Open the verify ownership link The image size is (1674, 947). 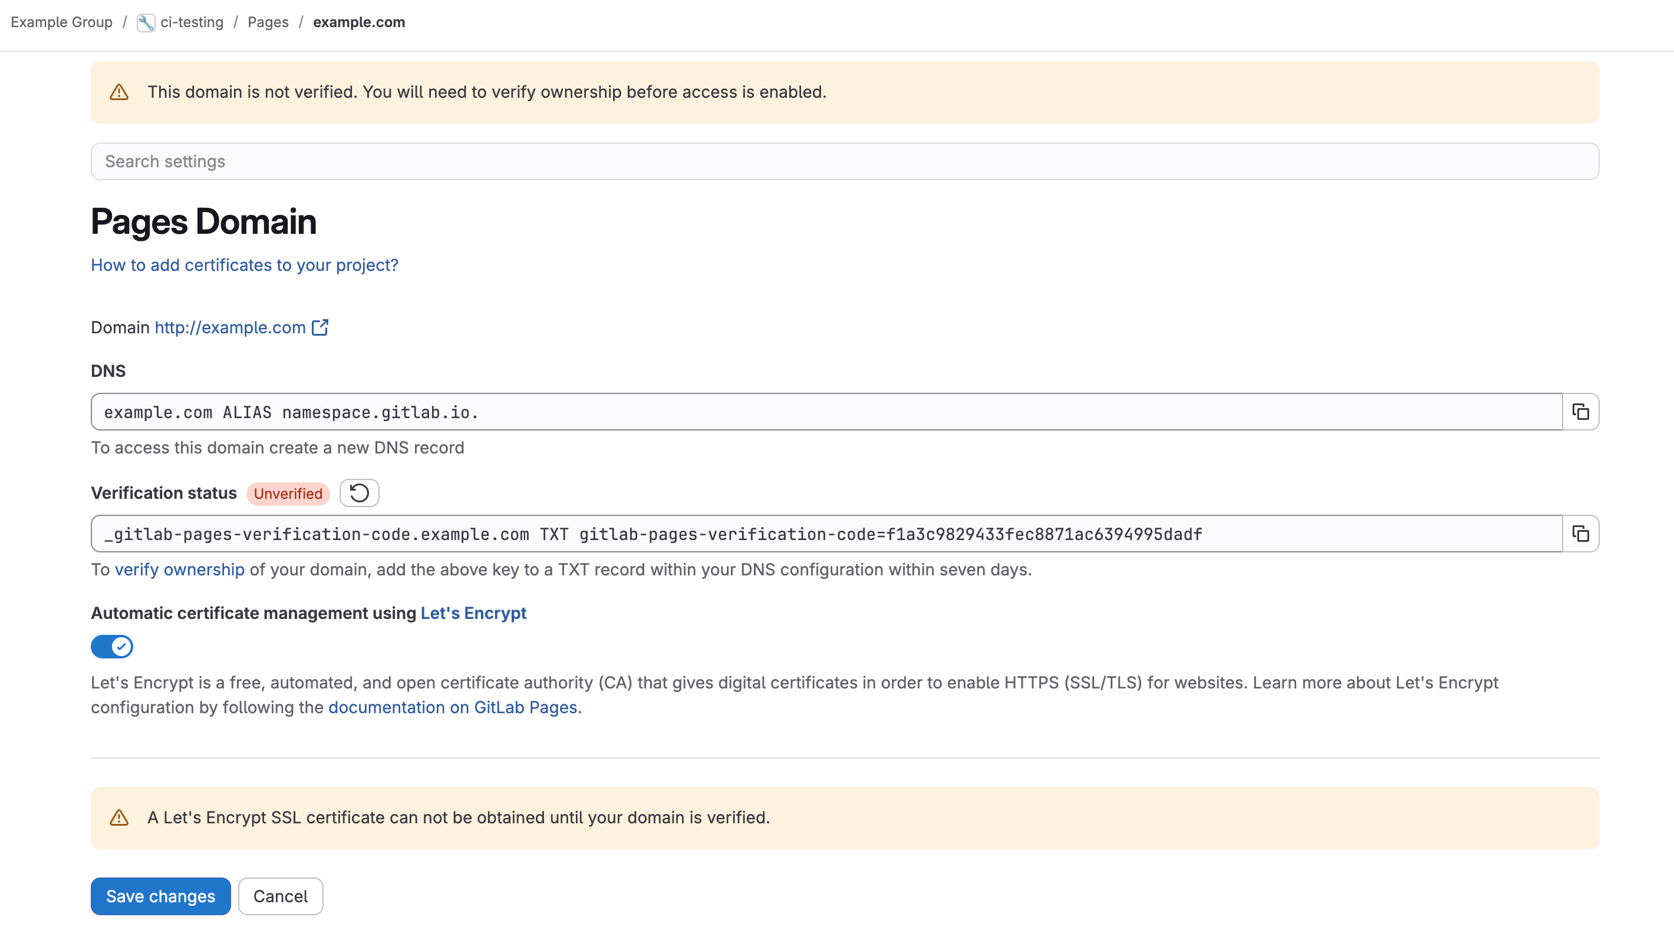(x=180, y=569)
